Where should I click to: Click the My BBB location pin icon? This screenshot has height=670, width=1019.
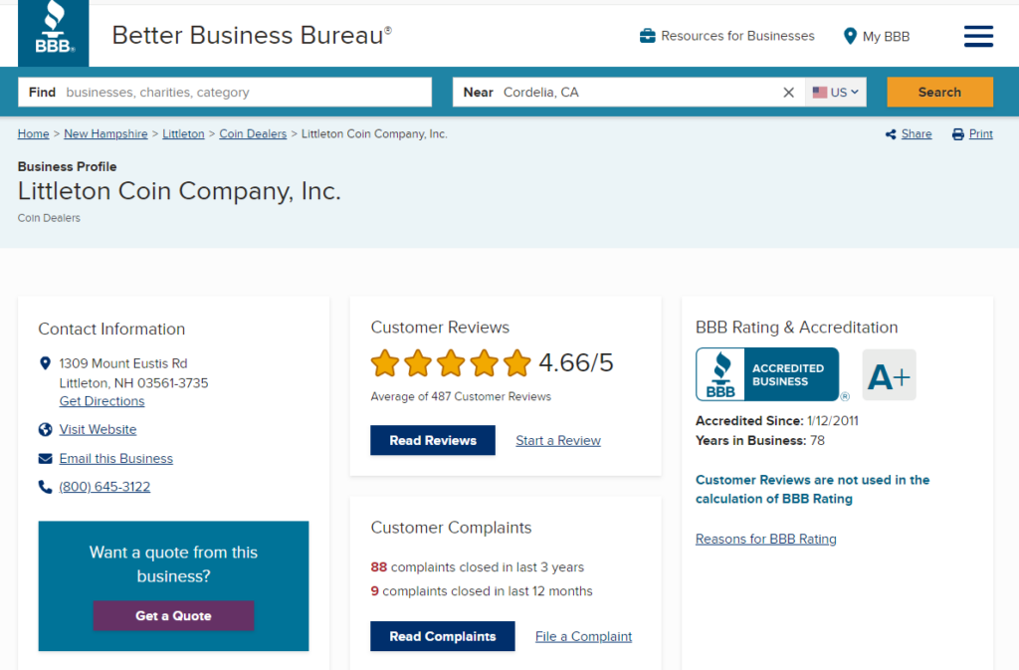click(850, 37)
